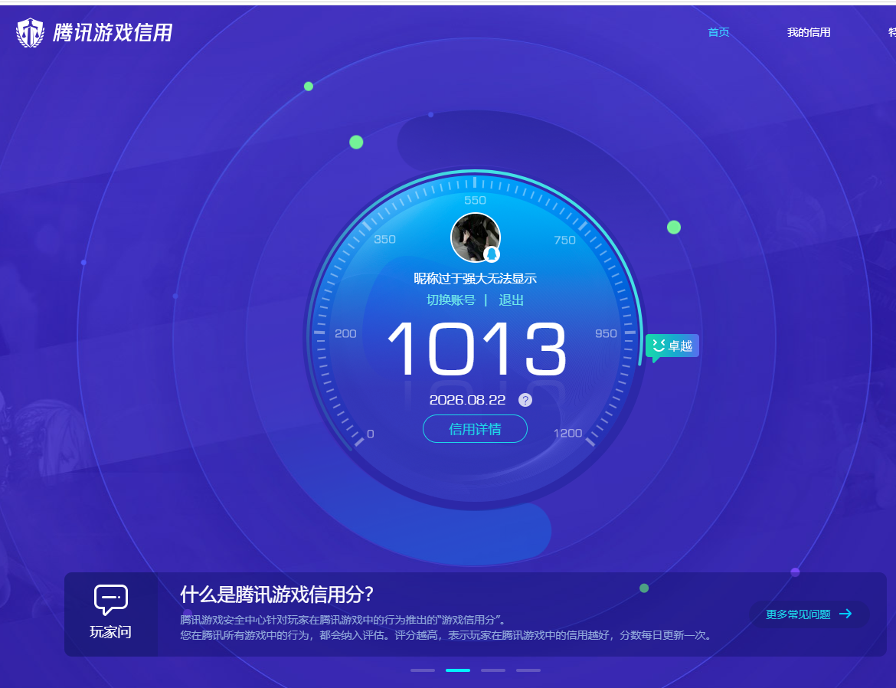Screen dimensions: 896x688
Task: Select the fourth carousel indicator dash
Action: (528, 670)
